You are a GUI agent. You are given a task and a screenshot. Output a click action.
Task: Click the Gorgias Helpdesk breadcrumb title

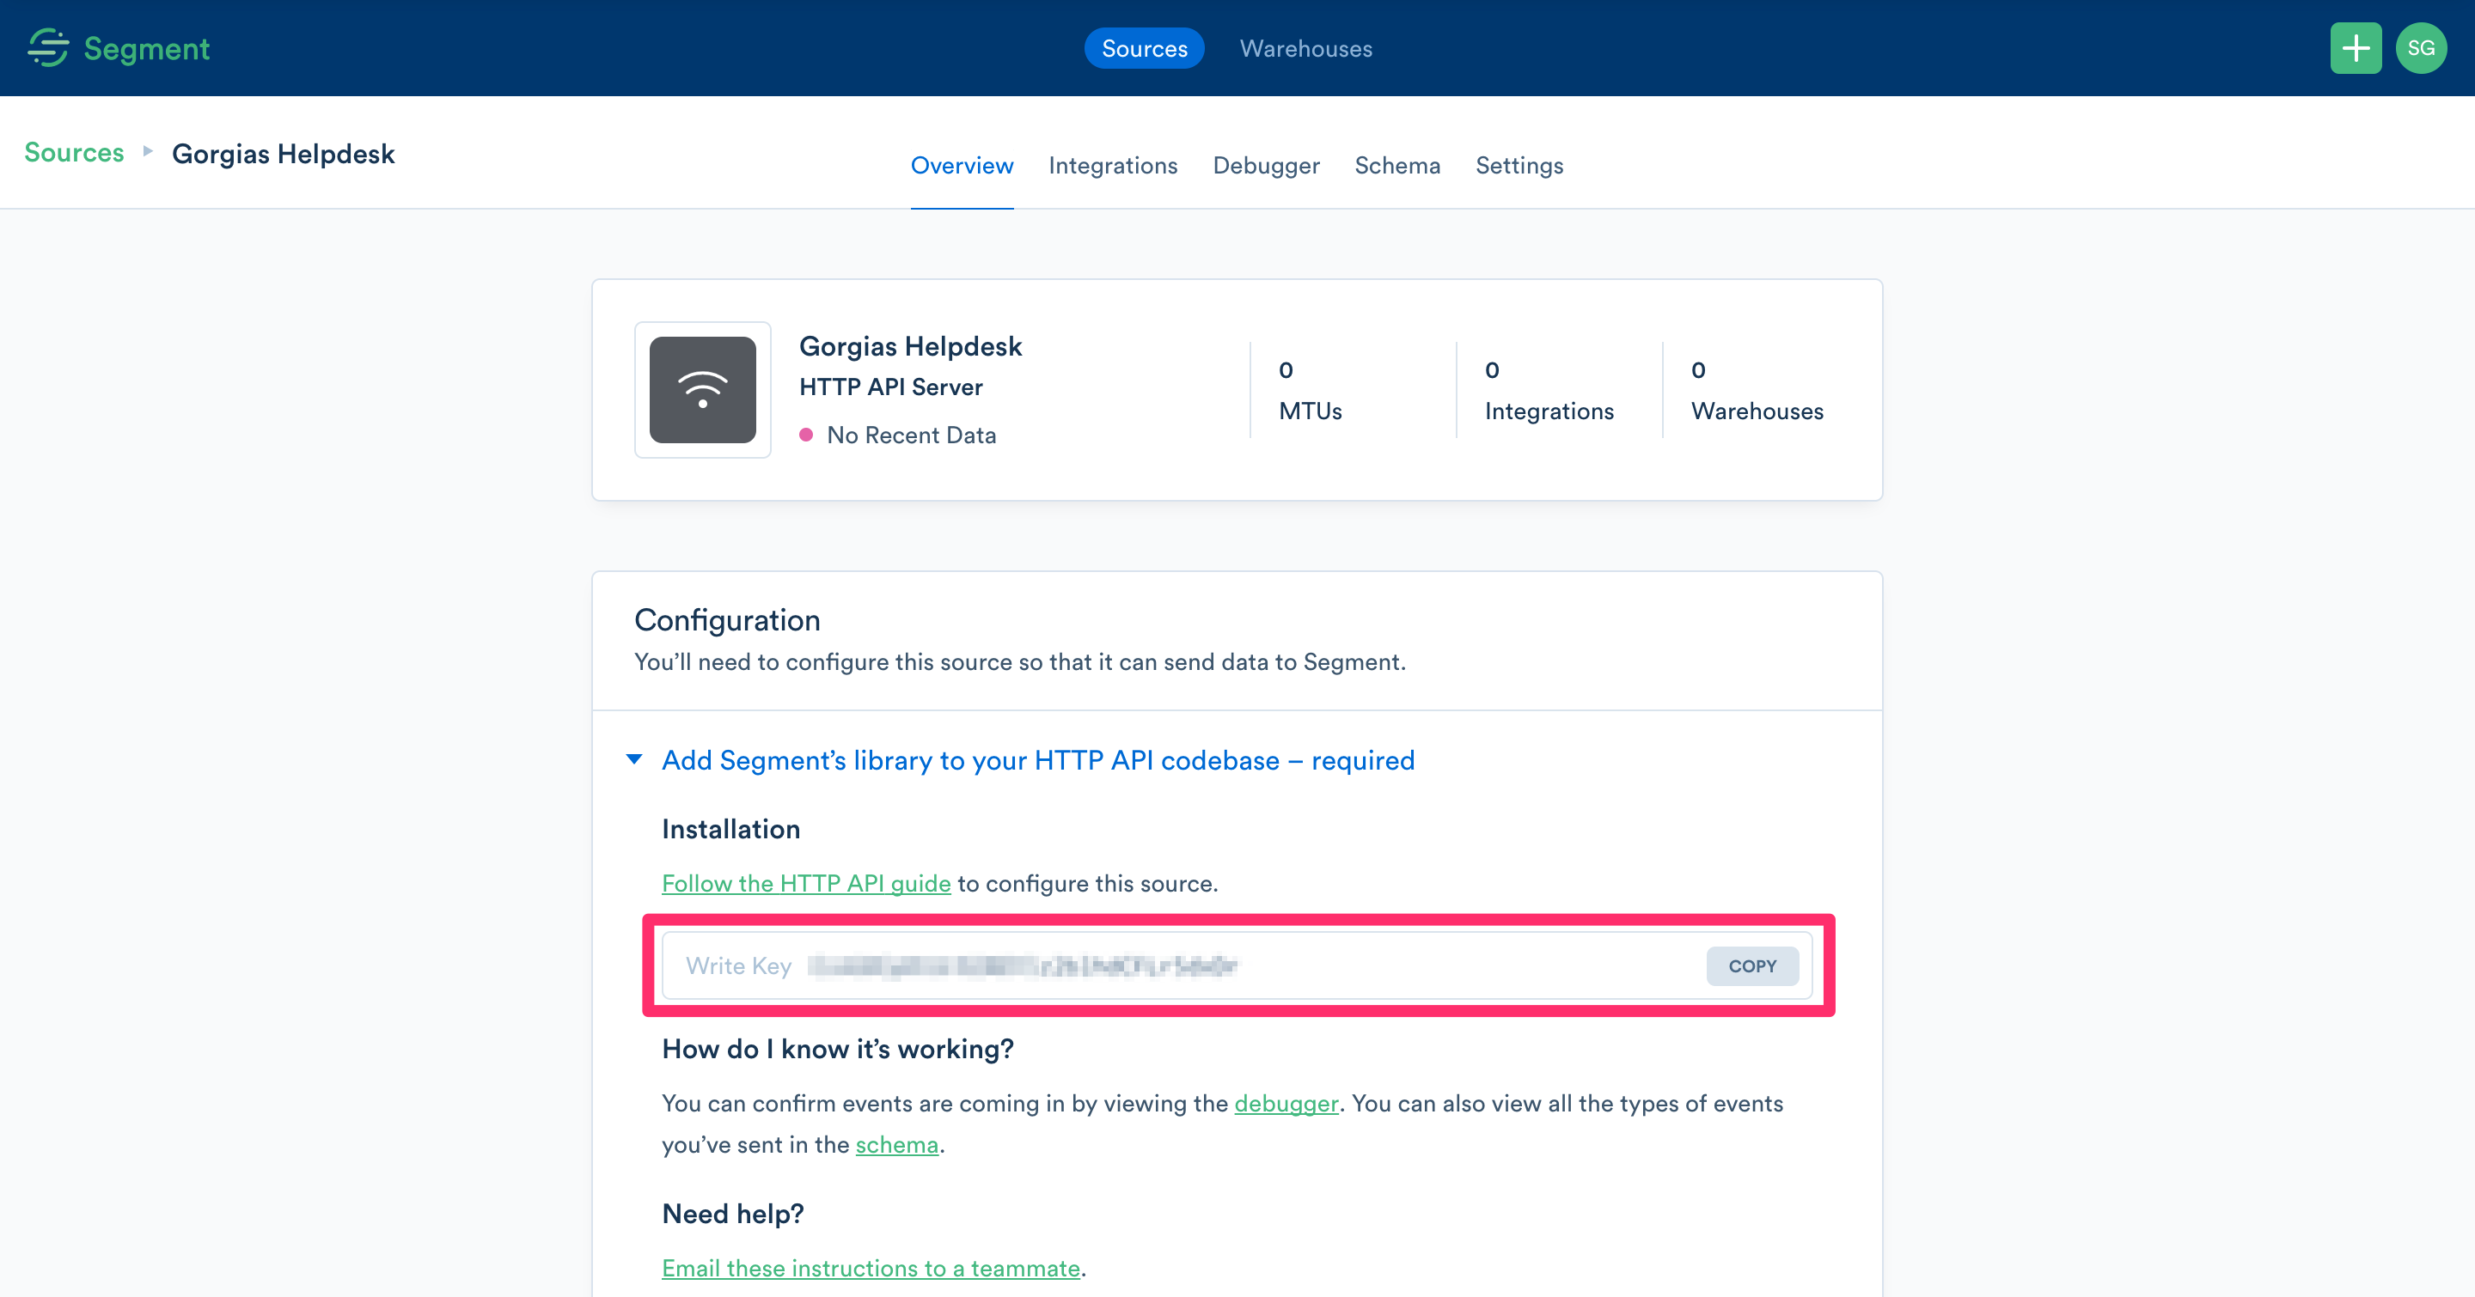[x=283, y=154]
